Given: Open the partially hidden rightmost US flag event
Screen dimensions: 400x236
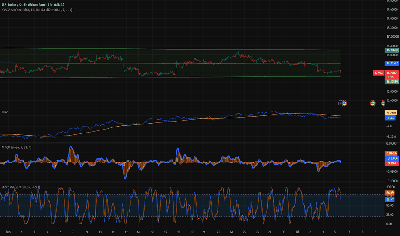Looking at the screenshot, I should (383, 103).
